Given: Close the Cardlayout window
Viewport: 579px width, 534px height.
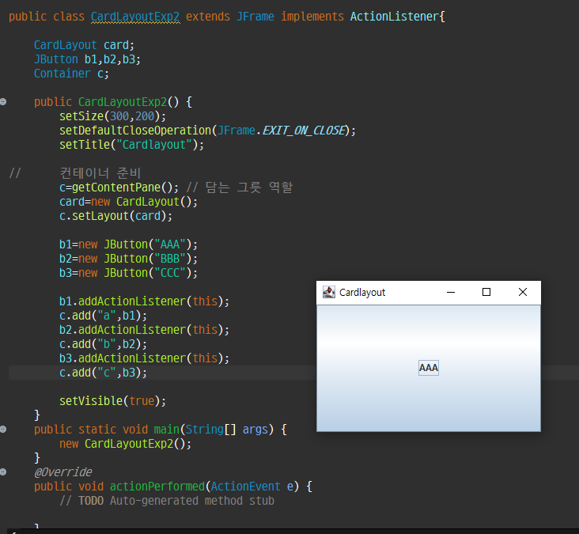Looking at the screenshot, I should pyautogui.click(x=523, y=292).
